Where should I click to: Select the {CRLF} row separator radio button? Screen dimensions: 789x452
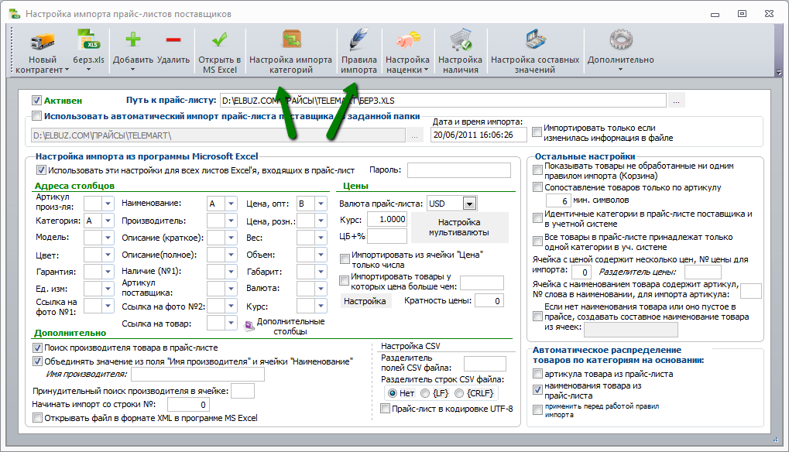point(459,393)
